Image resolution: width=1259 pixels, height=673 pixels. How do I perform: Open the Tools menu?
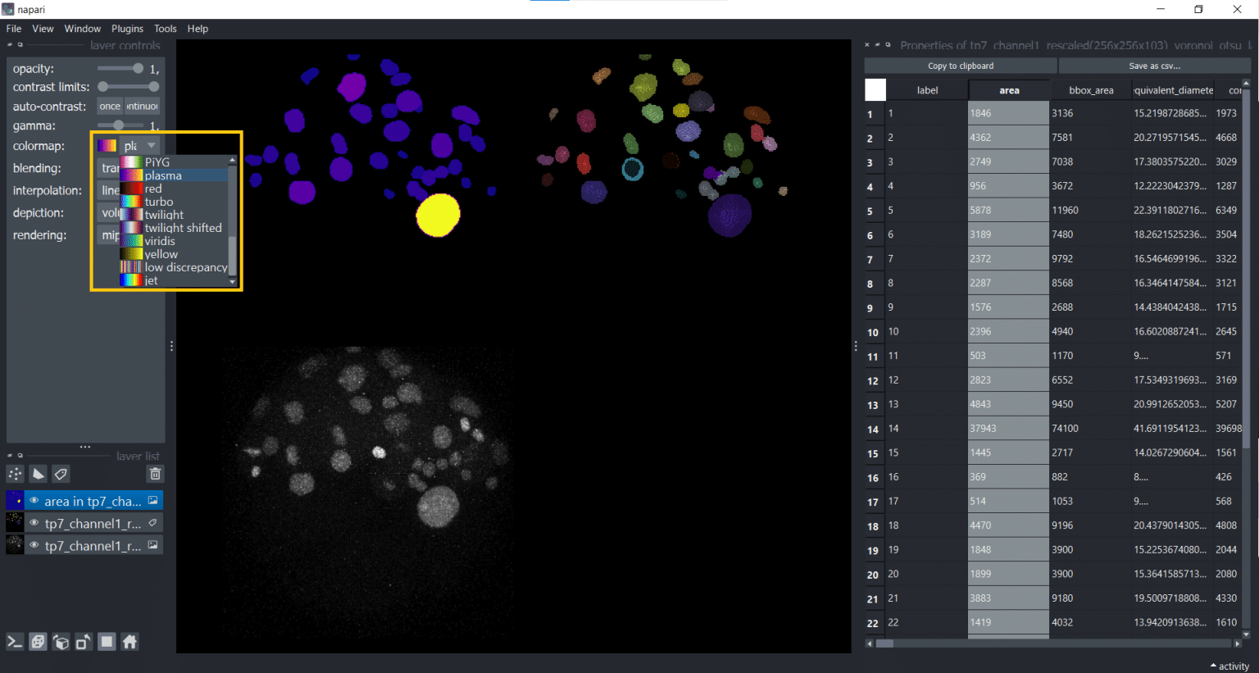click(166, 29)
